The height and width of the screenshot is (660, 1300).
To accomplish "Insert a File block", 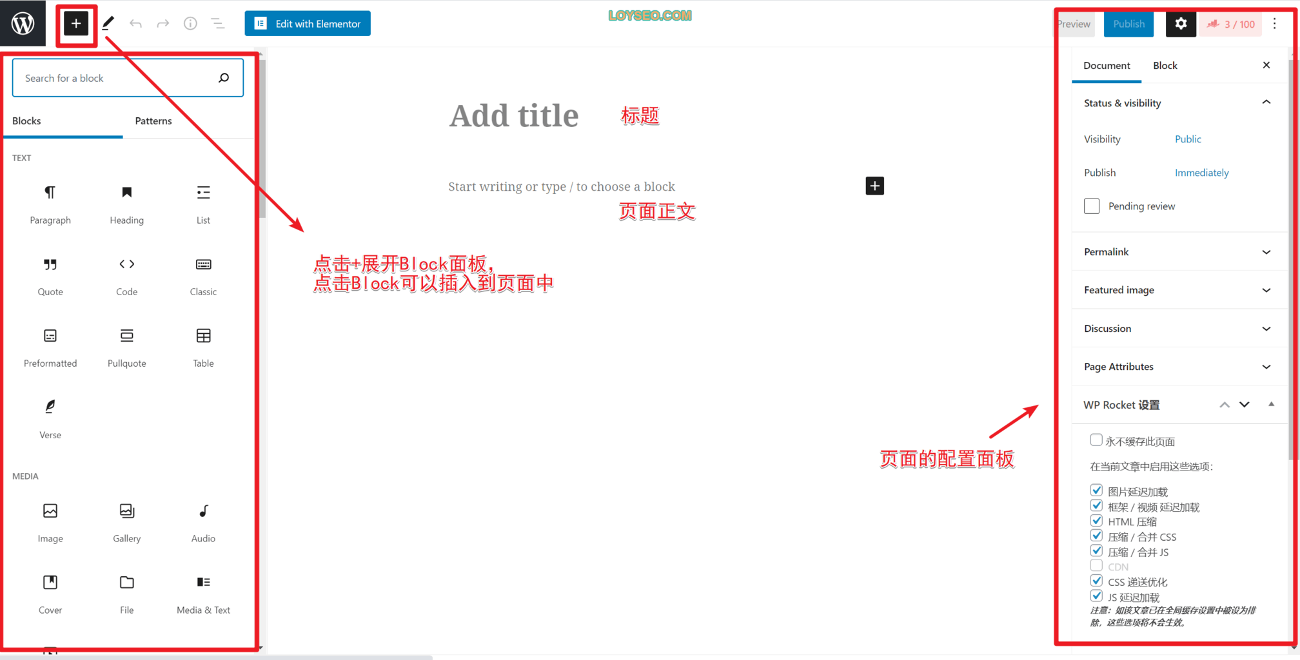I will coord(127,594).
